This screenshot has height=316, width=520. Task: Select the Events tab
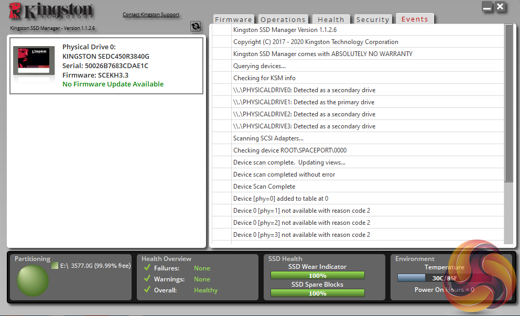pos(415,19)
